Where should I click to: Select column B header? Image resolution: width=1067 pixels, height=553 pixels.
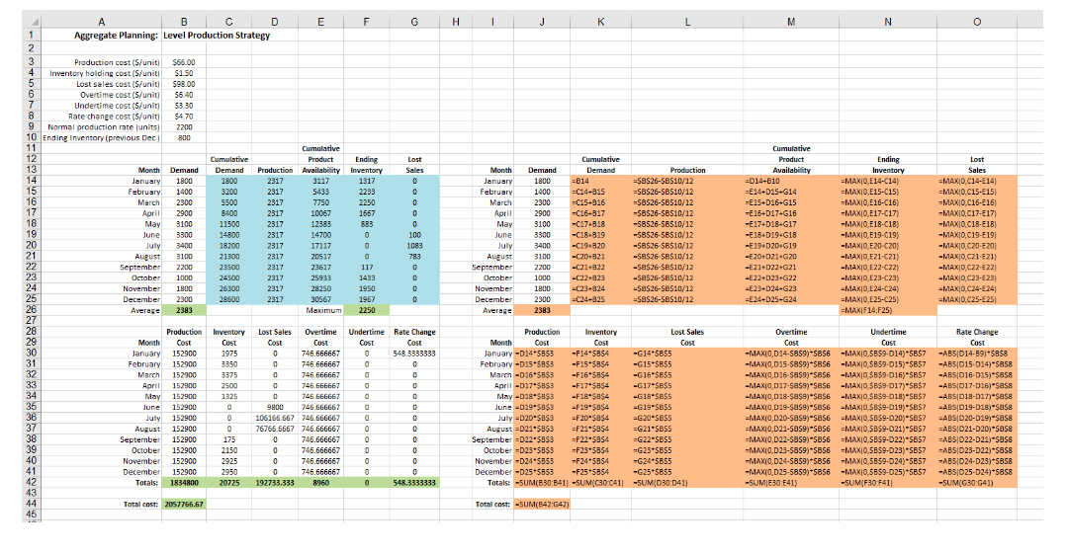184,22
